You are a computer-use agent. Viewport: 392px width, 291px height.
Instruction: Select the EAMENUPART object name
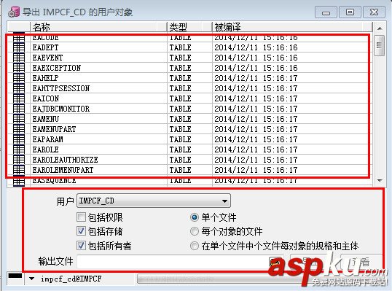(54, 129)
